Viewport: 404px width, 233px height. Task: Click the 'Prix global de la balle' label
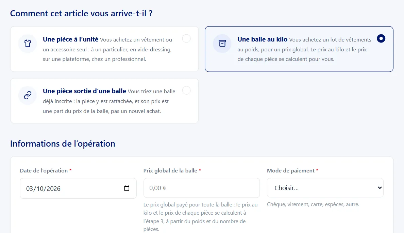170,171
